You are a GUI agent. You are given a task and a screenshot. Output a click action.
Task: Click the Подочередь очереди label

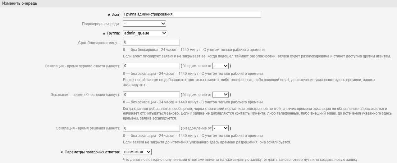[x=101, y=24]
